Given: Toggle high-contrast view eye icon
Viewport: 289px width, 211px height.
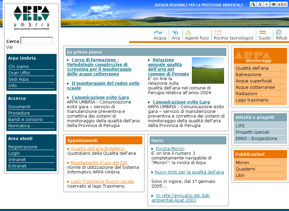Looking at the screenshot, I should coord(273,4).
